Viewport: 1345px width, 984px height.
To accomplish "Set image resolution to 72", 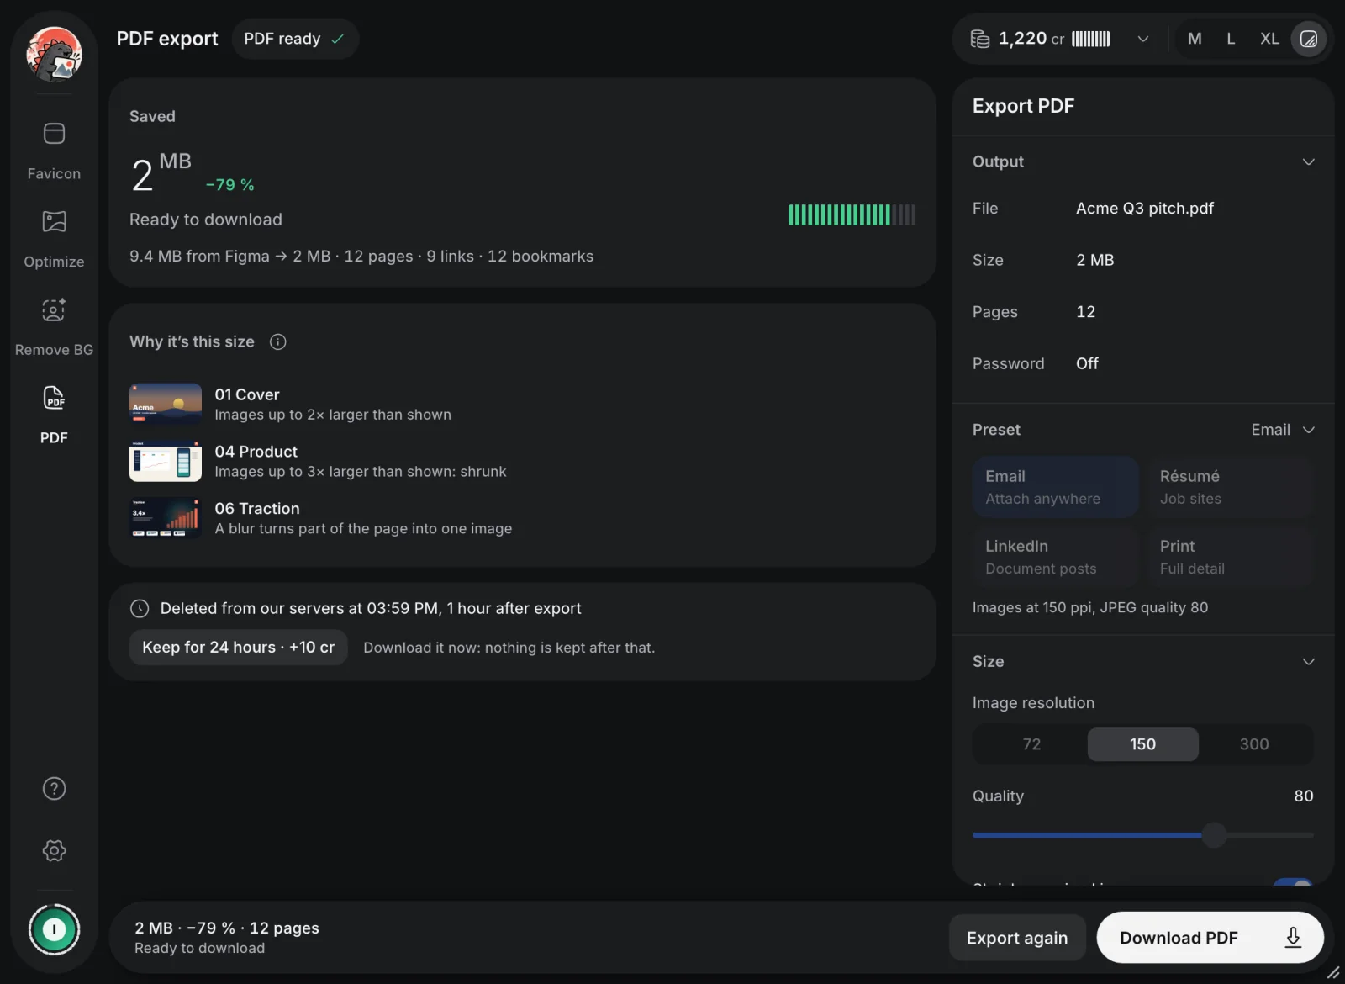I will tap(1031, 744).
